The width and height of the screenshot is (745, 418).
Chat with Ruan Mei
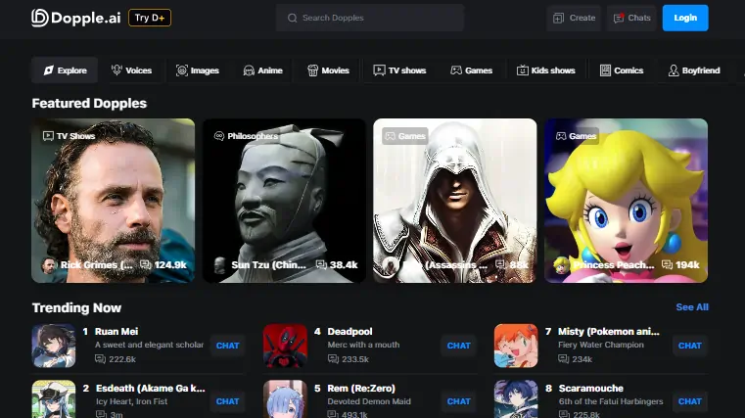click(227, 346)
